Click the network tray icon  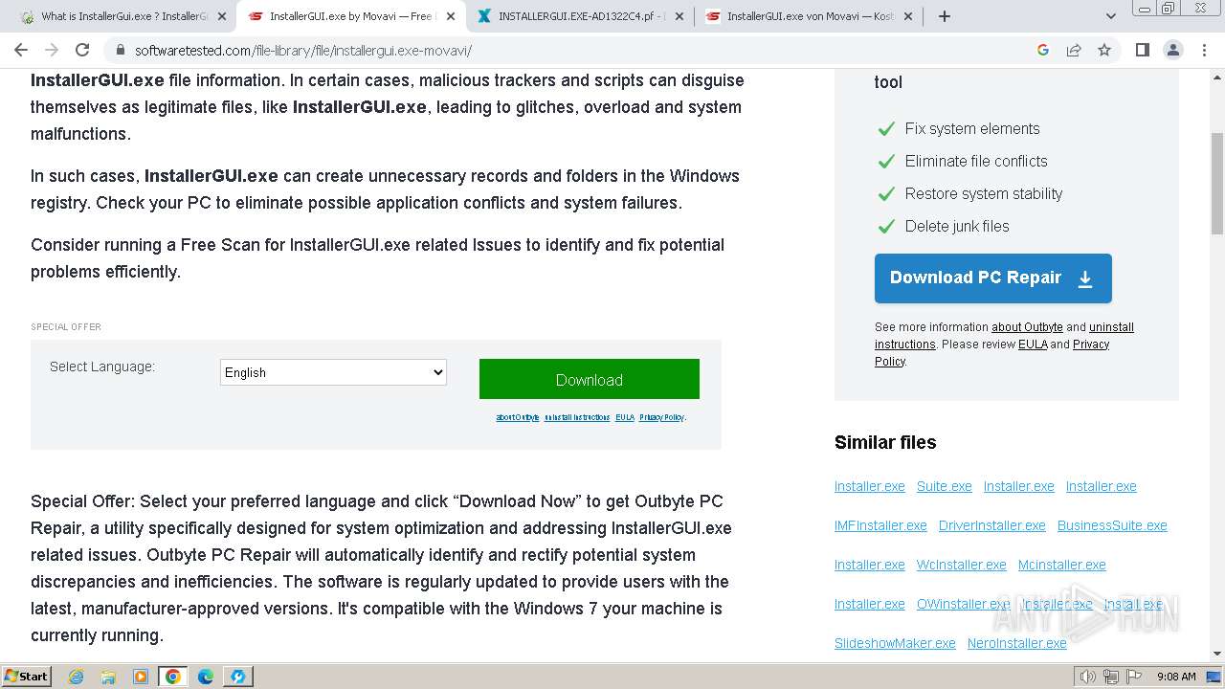pos(1111,677)
